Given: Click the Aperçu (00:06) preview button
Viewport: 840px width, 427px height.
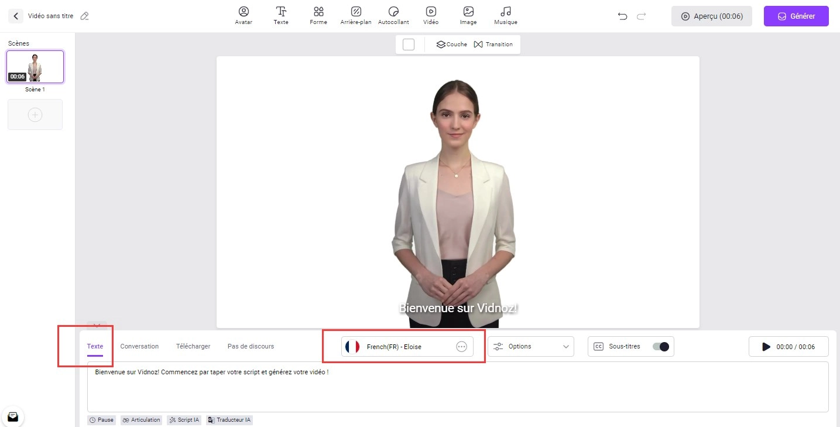Looking at the screenshot, I should [712, 16].
